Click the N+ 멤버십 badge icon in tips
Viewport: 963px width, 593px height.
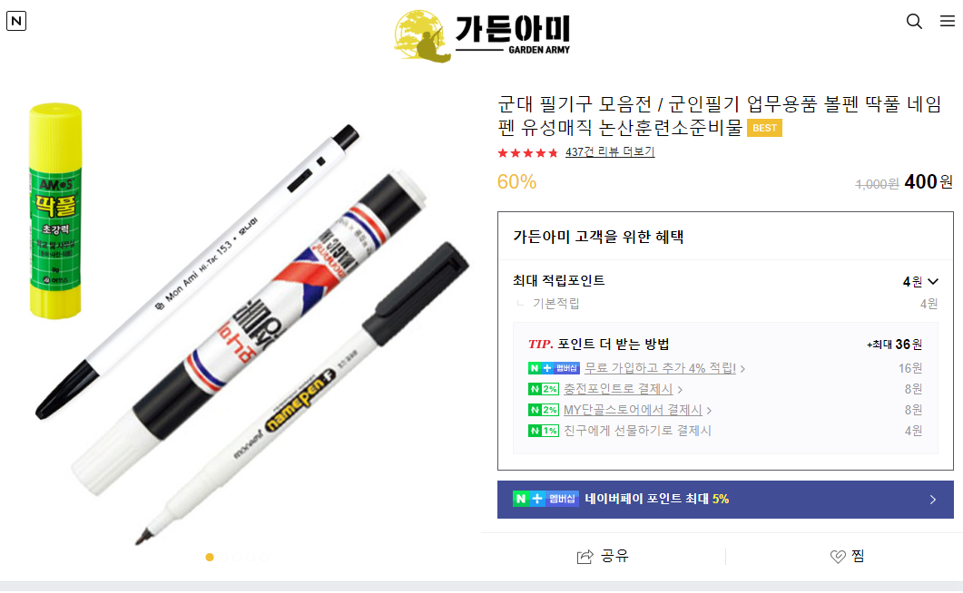tap(554, 368)
